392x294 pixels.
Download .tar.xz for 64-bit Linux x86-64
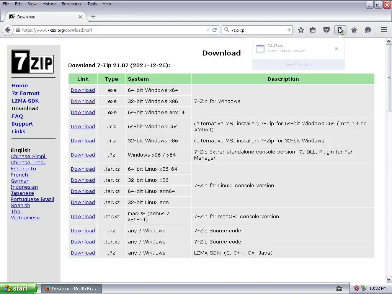(x=83, y=169)
